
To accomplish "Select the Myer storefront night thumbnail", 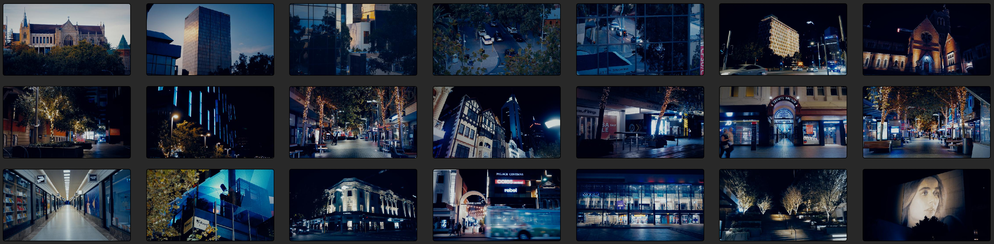I will pyautogui.click(x=640, y=205).
